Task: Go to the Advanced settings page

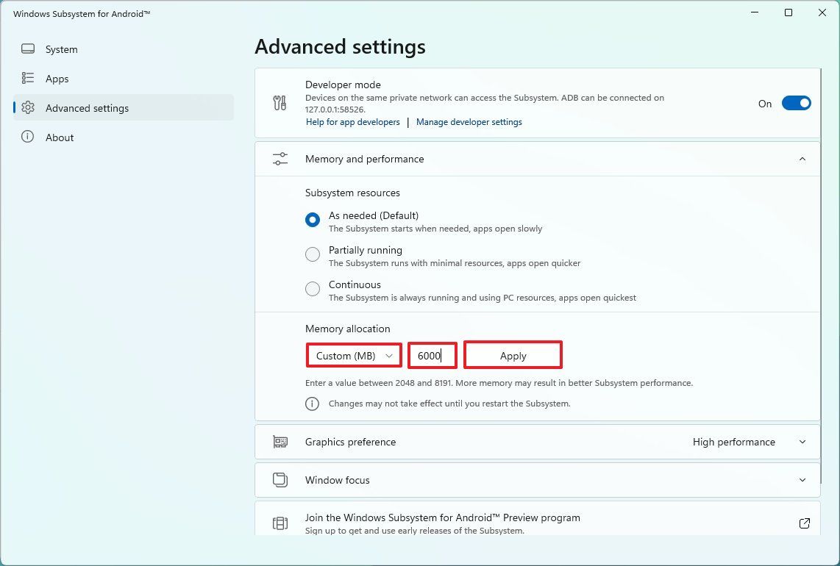Action: (87, 107)
